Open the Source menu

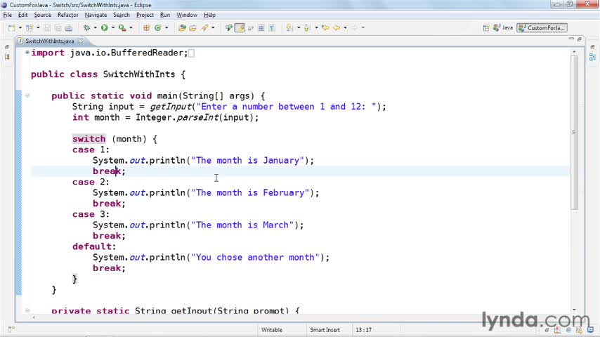coord(42,15)
